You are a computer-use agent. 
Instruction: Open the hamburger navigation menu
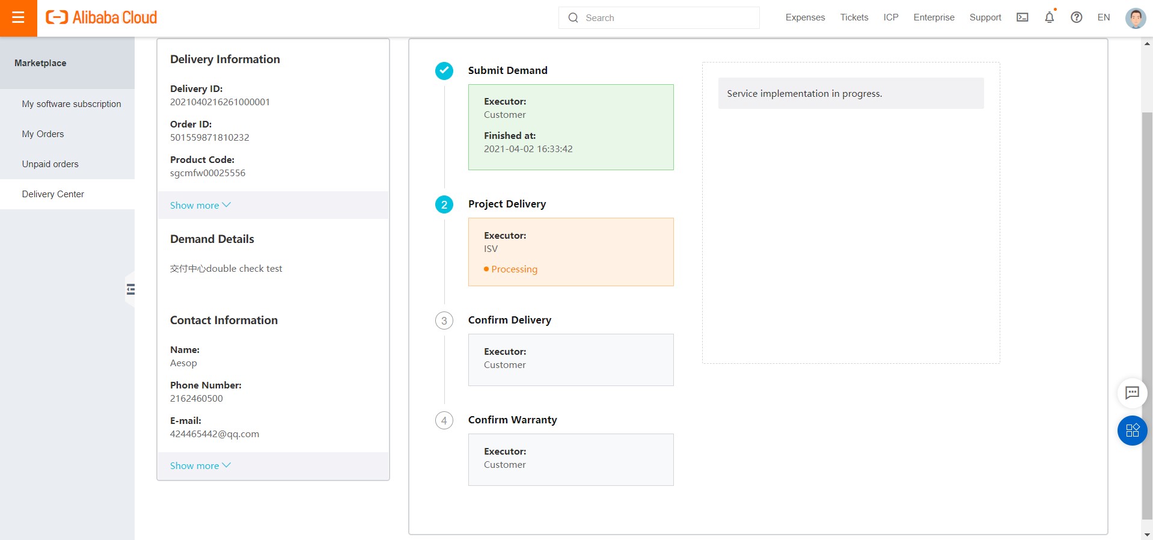18,17
